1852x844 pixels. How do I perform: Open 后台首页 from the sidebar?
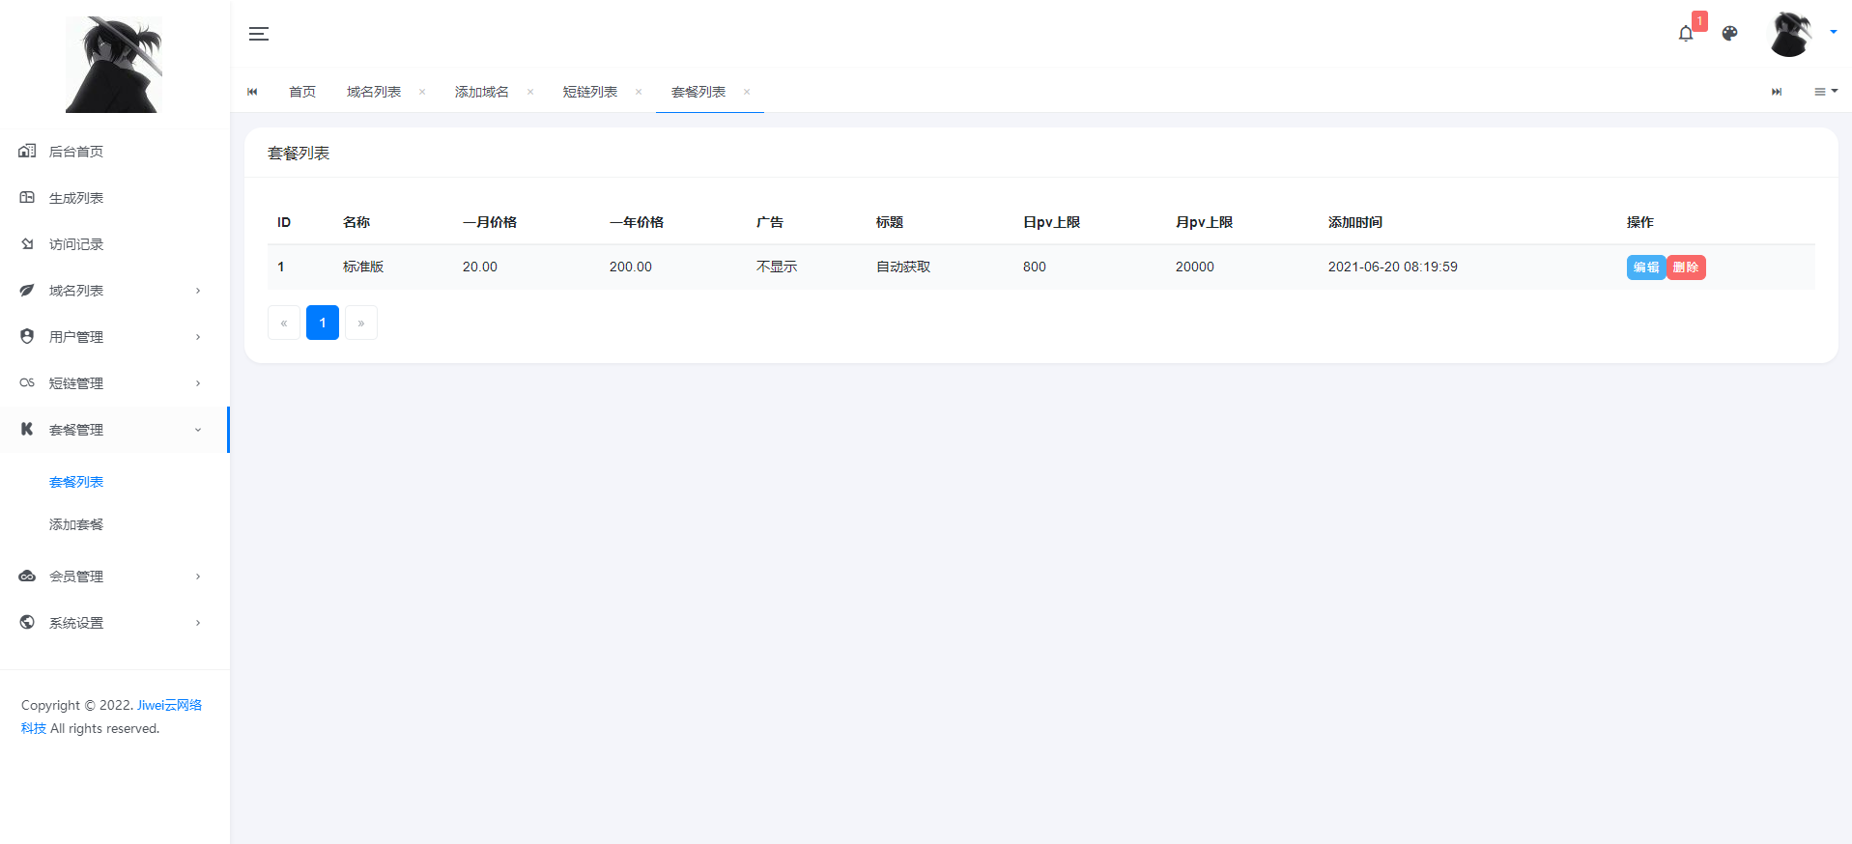(76, 152)
